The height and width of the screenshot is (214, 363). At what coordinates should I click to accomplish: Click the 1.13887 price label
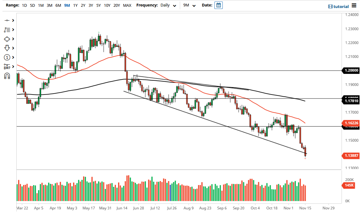(x=351, y=156)
